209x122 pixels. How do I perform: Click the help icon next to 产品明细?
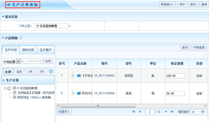pos(21,38)
